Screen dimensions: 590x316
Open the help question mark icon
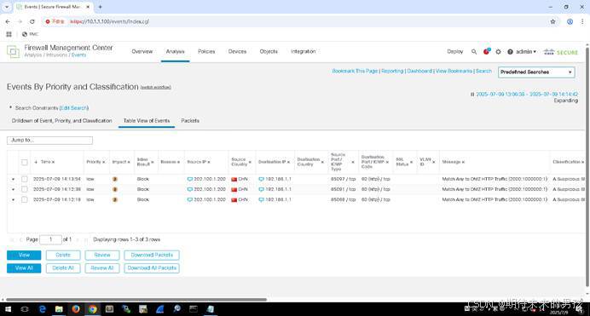point(510,52)
